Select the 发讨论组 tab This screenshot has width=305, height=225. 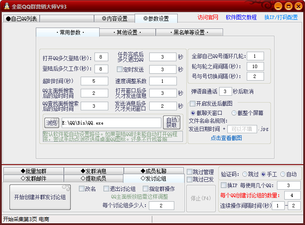coord(154,178)
